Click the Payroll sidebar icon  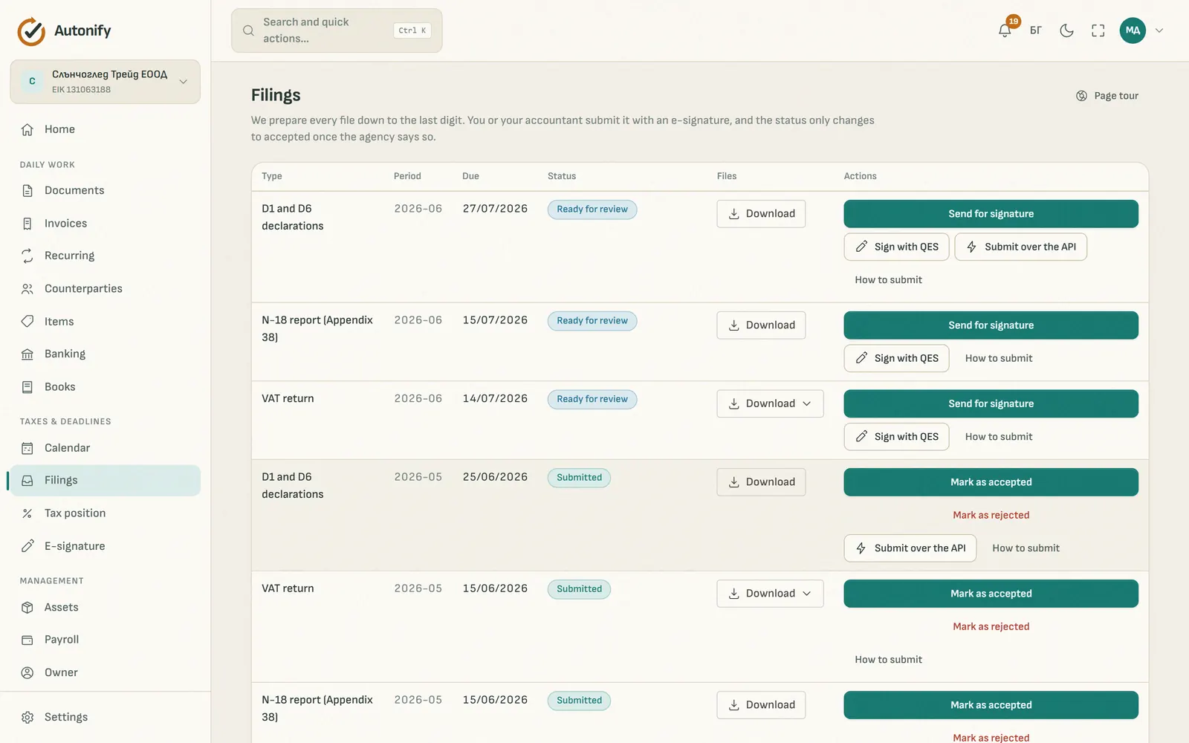27,640
